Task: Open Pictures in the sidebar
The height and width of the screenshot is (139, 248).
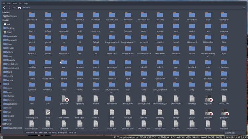Action: pyautogui.click(x=9, y=48)
